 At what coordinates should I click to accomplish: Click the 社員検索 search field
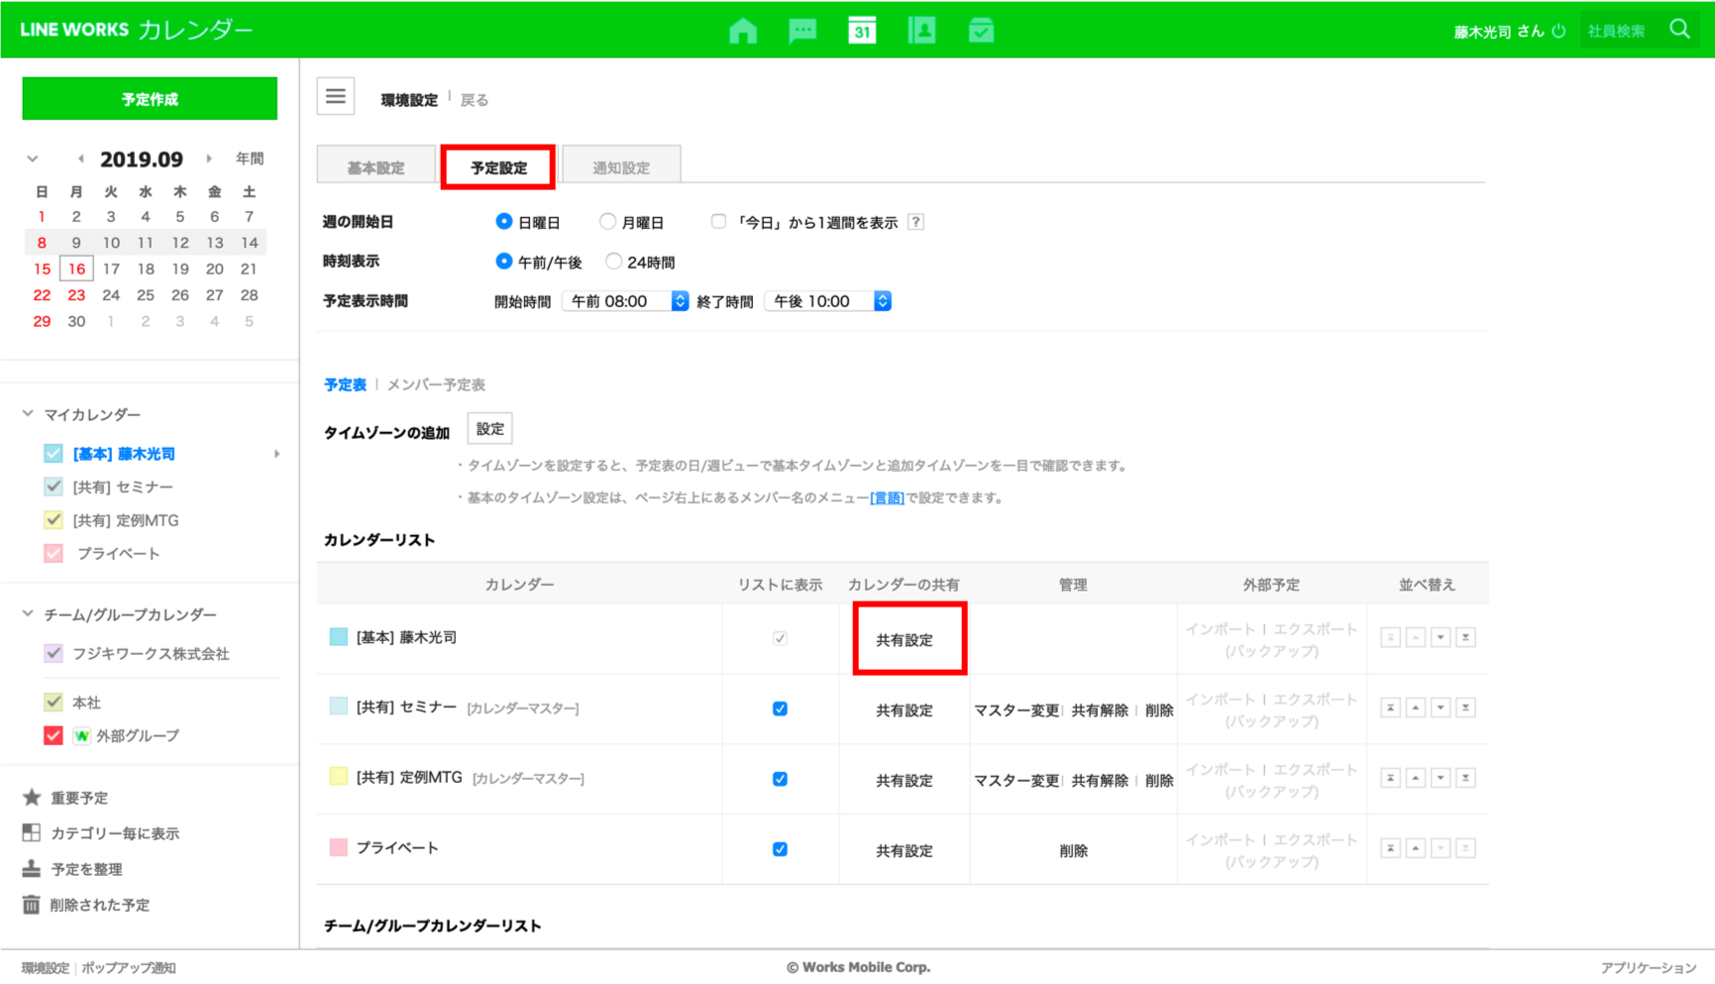coord(1621,31)
